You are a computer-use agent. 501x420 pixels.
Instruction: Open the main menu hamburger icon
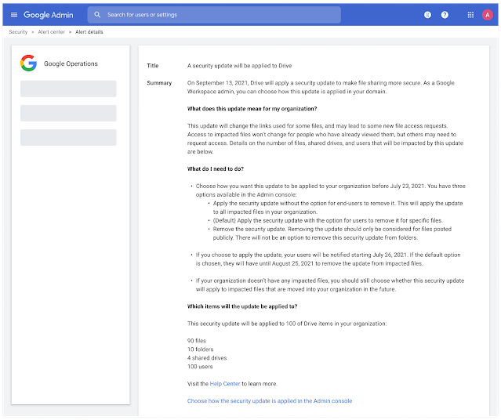click(x=13, y=15)
